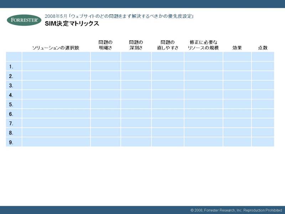The image size is (285, 214).
Task: Select the 問題の直しやすさ column header
Action: (168, 45)
